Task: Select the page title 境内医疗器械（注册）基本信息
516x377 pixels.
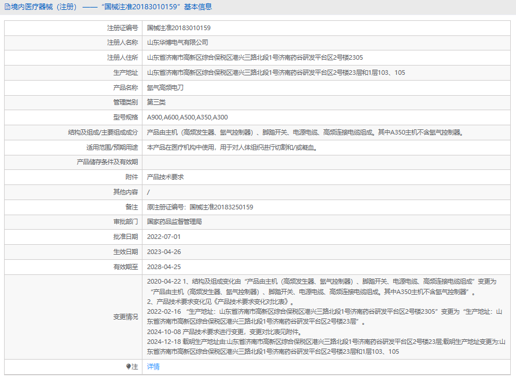Action: coord(111,7)
